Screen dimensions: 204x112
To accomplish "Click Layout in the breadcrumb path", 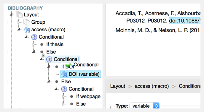I will [x=118, y=86].
